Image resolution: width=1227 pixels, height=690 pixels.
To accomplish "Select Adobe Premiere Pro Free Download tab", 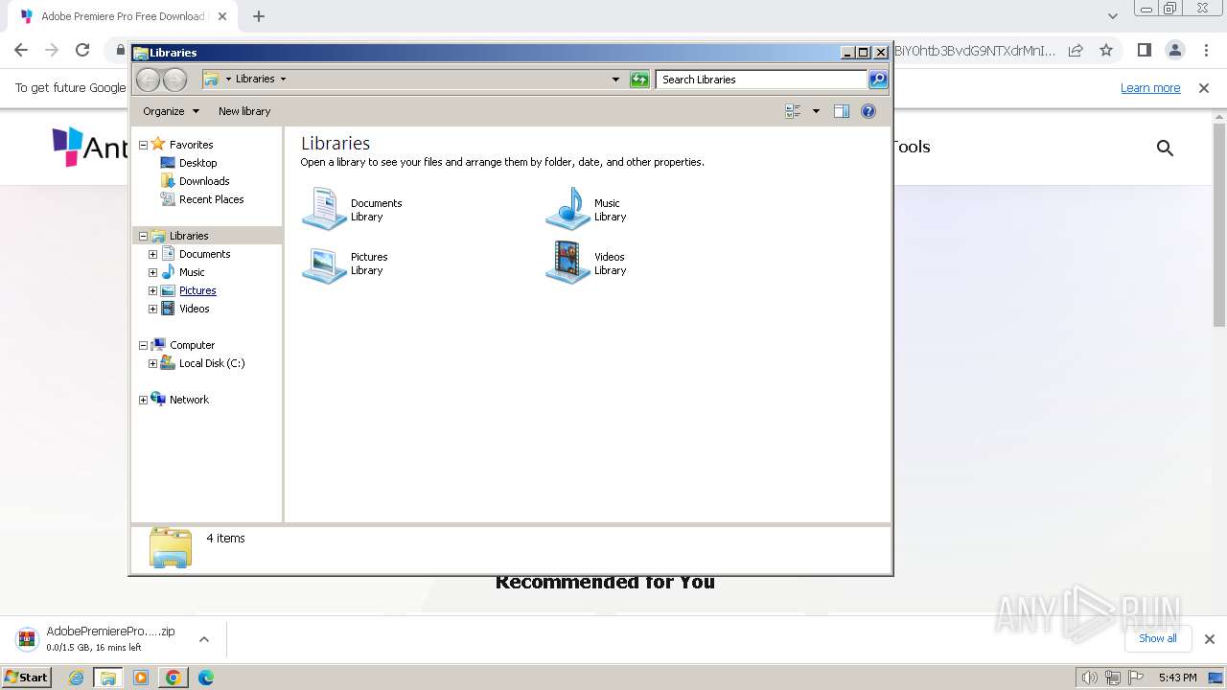I will click(x=123, y=16).
